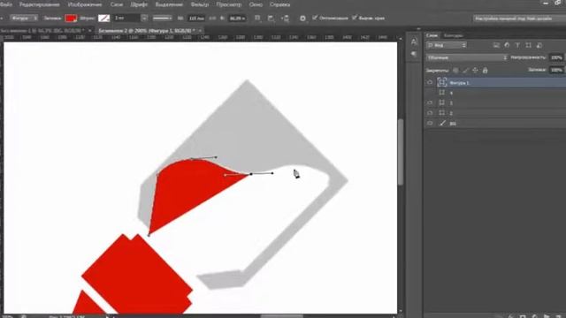Click the pixel layer filter icon
Screen dimensions: 566x318
496,45
